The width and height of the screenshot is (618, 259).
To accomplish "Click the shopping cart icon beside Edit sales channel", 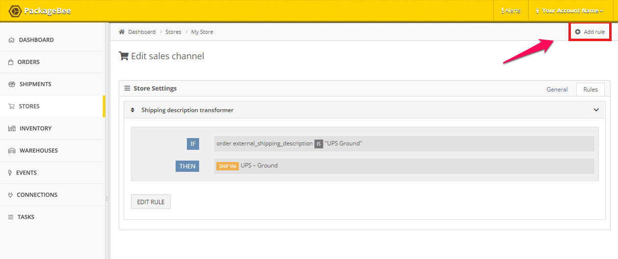I will (x=124, y=56).
